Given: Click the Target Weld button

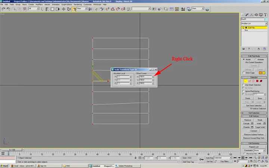Looking at the screenshot, I should pyautogui.click(x=260, y=127).
